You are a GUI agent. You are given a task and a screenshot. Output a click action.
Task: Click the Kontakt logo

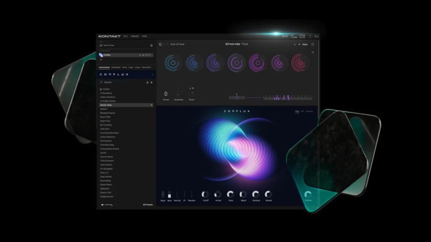pos(109,36)
